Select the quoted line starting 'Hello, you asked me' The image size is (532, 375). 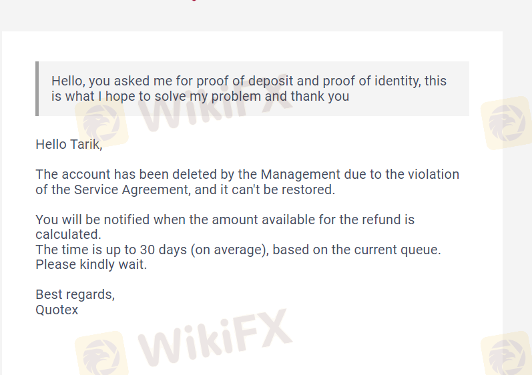coord(249,81)
